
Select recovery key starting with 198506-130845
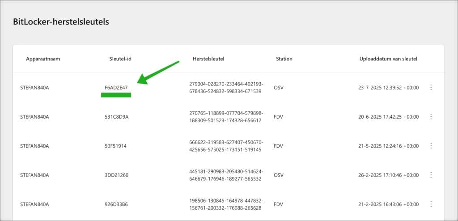pyautogui.click(x=226, y=204)
